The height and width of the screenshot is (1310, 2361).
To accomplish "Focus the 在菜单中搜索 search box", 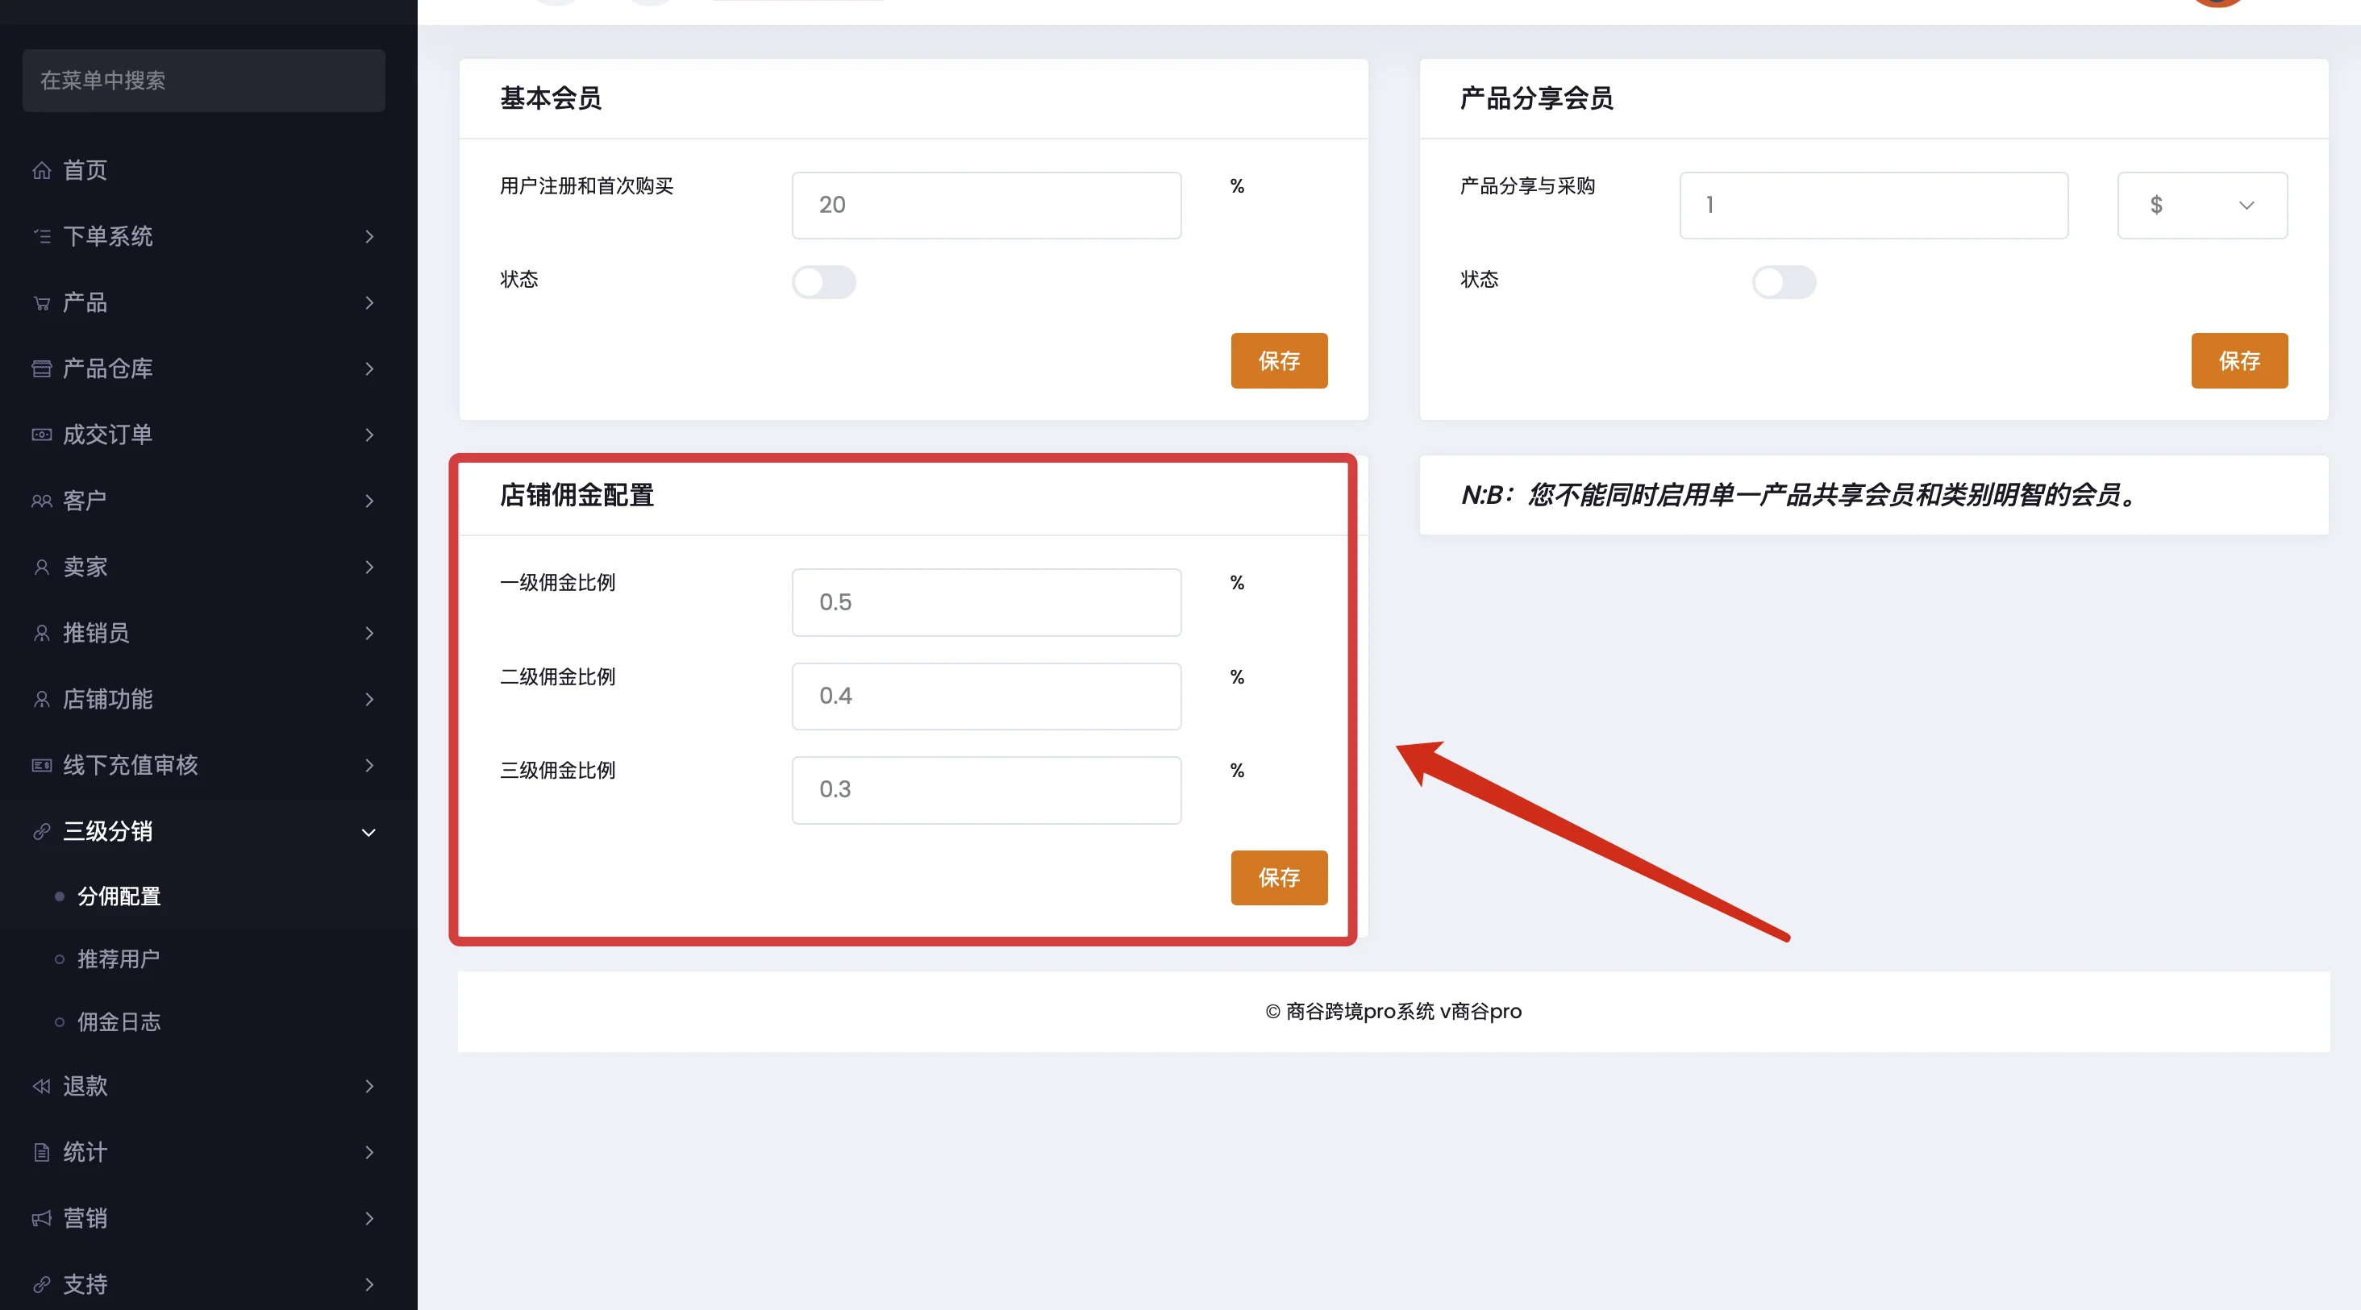I will 203,81.
